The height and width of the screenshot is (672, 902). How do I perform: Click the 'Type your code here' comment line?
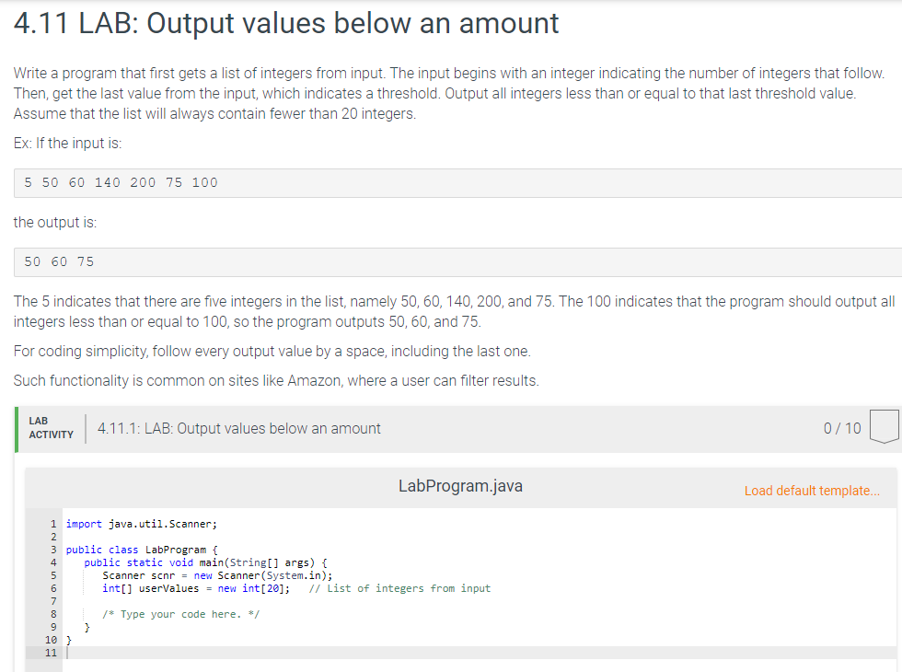click(x=180, y=615)
